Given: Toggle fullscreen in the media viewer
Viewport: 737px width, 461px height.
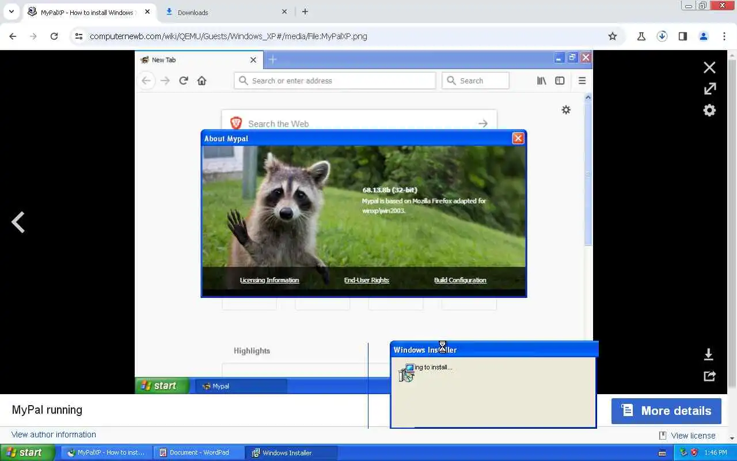Looking at the screenshot, I should (x=709, y=89).
